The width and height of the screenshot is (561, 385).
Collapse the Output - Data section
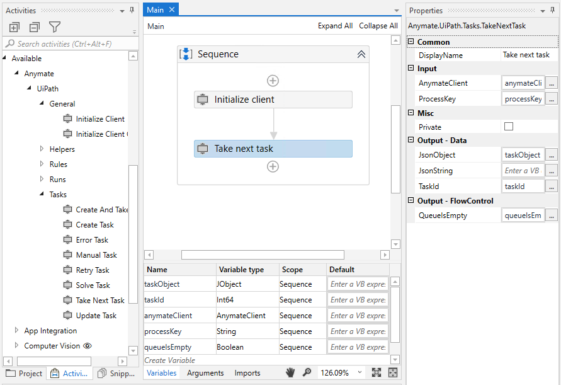pos(411,140)
